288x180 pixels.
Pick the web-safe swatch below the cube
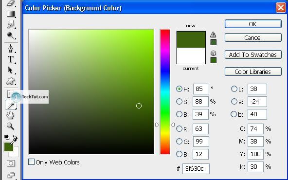213,60
